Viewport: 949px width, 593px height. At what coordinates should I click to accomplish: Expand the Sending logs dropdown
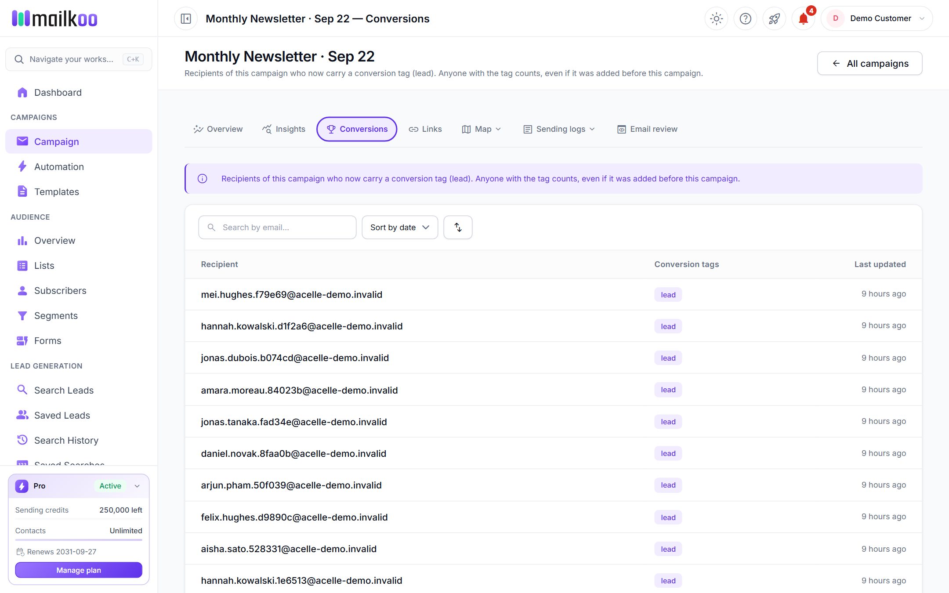(559, 129)
